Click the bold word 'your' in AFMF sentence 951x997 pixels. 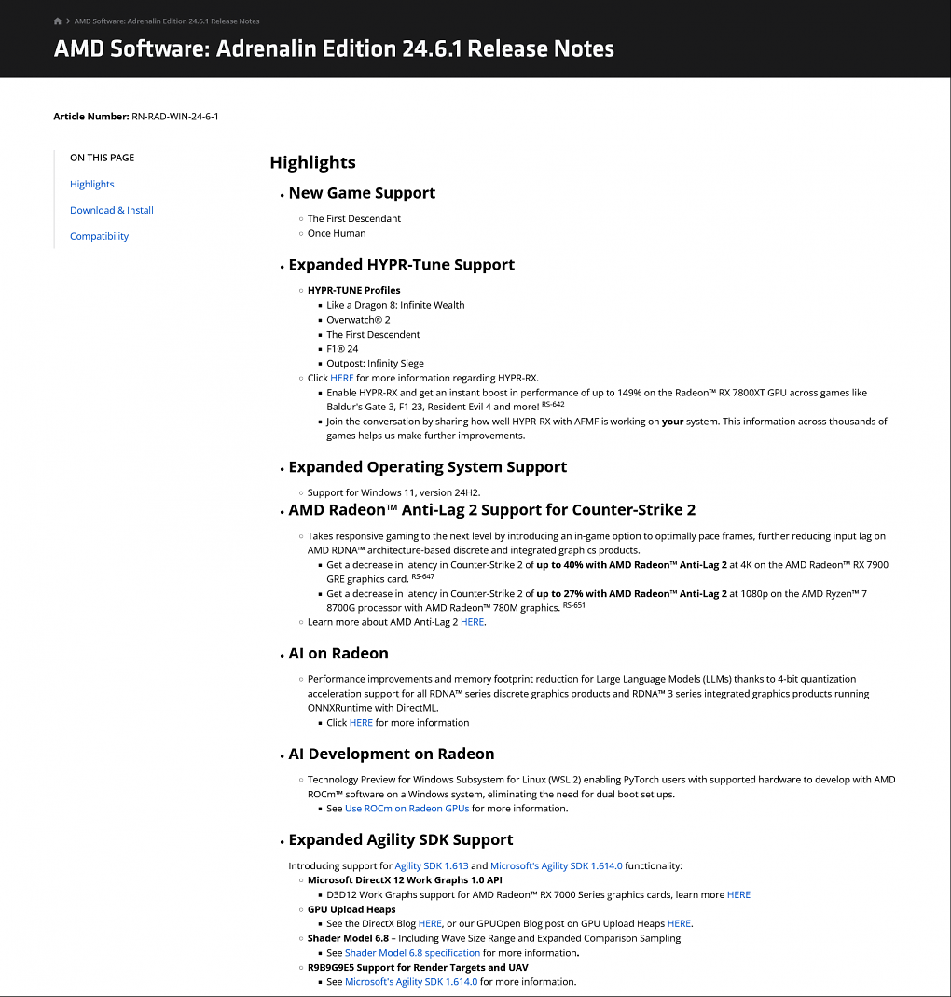point(672,422)
